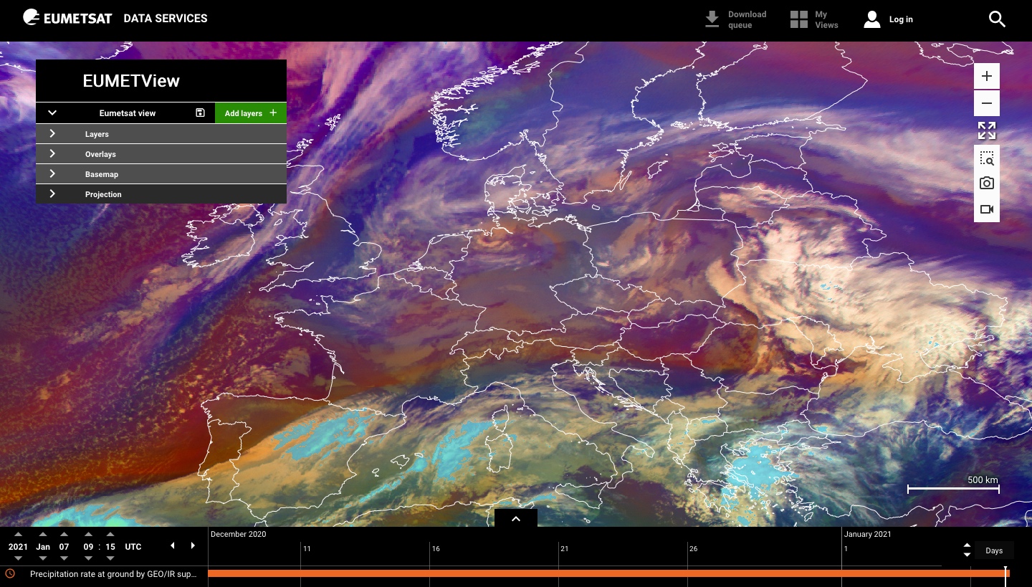Increment the year 2021 with its up arrow
The image size is (1032, 587).
tap(18, 534)
